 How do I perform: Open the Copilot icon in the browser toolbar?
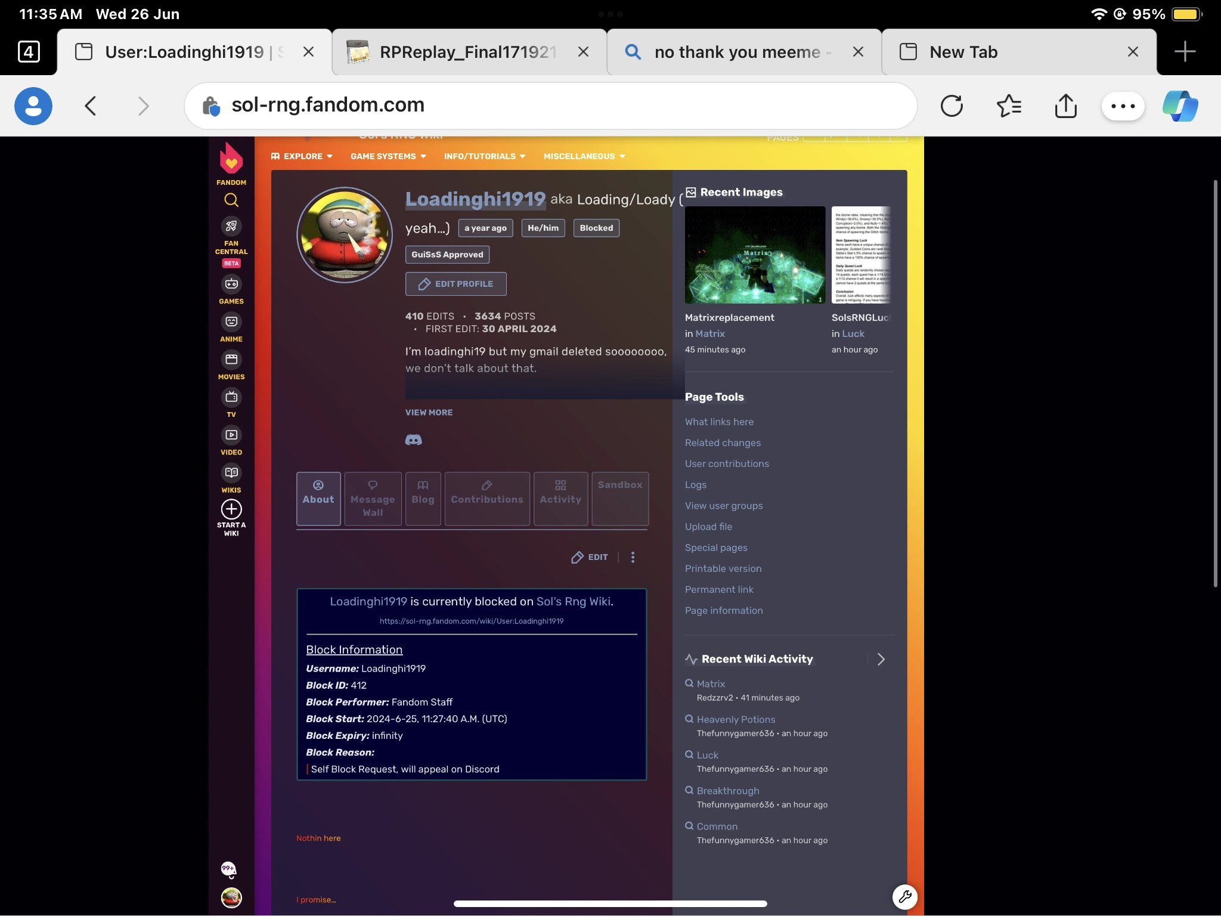1180,106
